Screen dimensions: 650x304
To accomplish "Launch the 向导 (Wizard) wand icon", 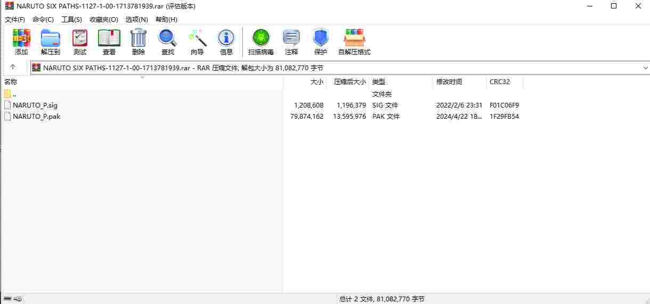I will point(197,42).
